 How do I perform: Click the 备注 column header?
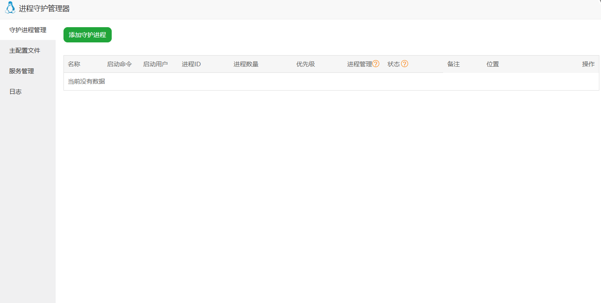coord(453,64)
